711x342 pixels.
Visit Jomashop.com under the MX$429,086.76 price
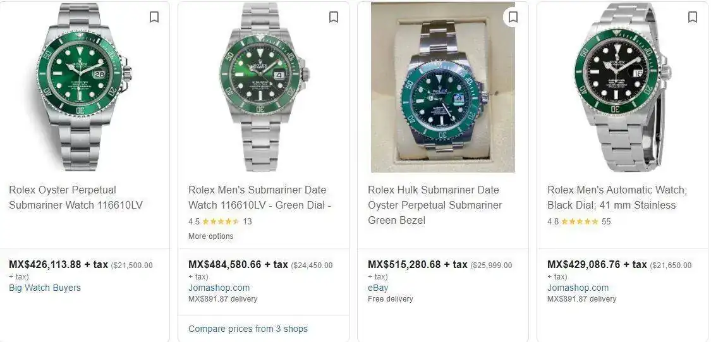pos(578,288)
